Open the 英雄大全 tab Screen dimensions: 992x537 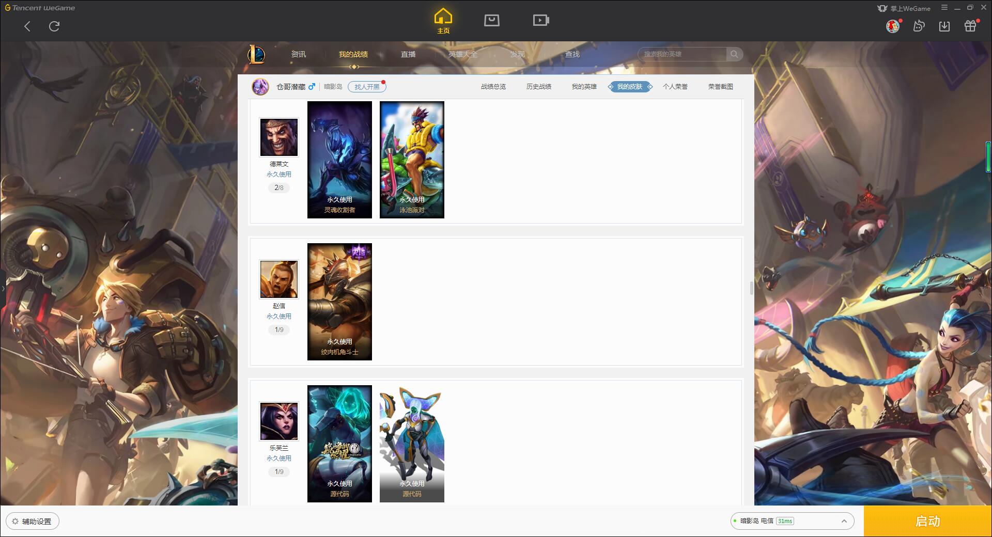(x=463, y=54)
